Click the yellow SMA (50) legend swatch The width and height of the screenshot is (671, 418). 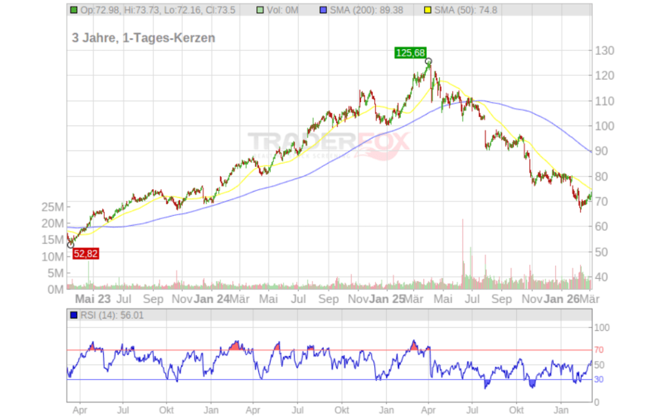point(428,10)
